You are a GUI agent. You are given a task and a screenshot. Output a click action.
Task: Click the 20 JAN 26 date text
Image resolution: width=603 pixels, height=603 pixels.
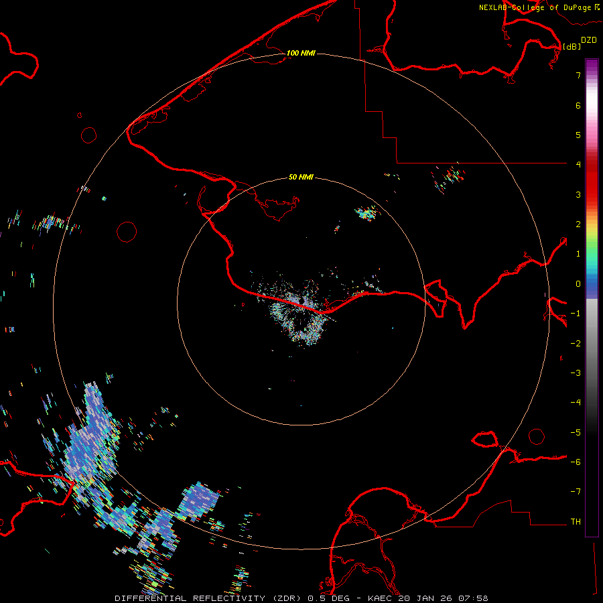[x=425, y=598]
